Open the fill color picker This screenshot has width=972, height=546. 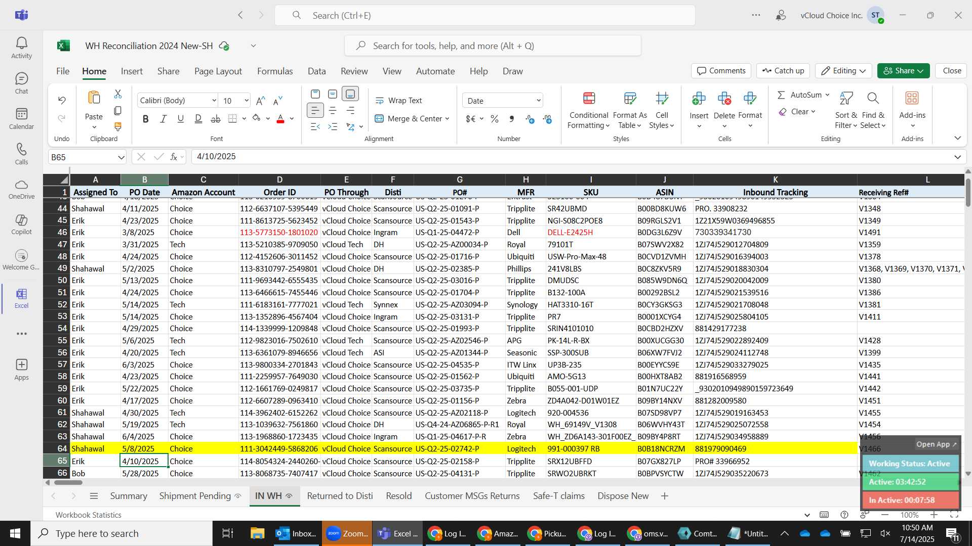tap(267, 119)
